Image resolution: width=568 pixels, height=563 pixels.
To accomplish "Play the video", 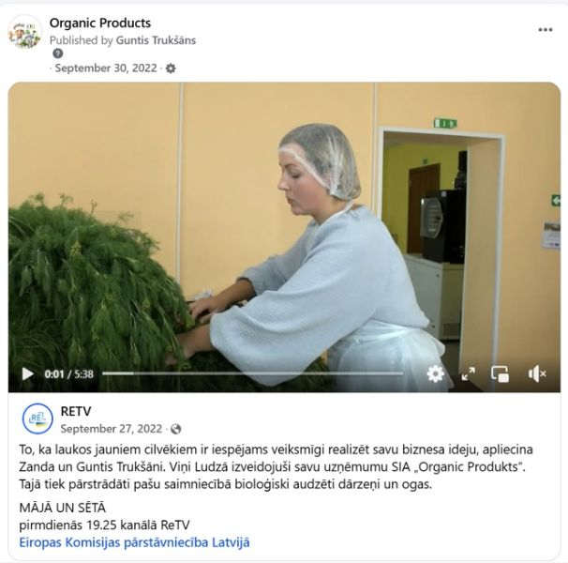I will (x=27, y=373).
